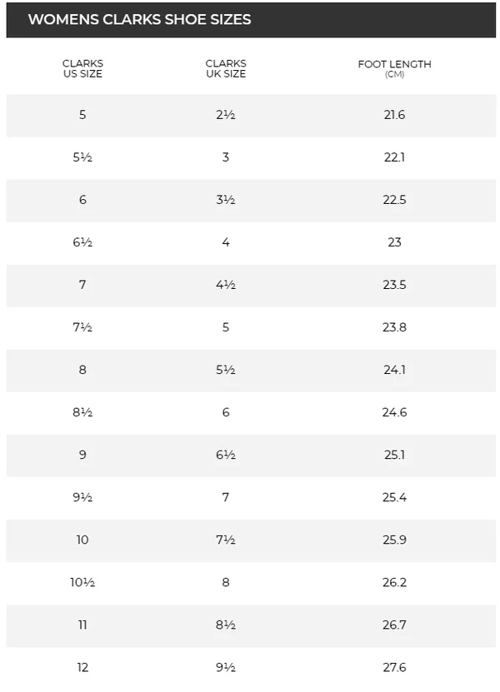Select US size 8 cell
500x692 pixels.
point(82,370)
